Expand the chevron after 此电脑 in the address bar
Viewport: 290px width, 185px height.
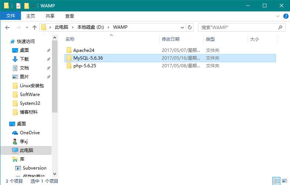click(73, 28)
